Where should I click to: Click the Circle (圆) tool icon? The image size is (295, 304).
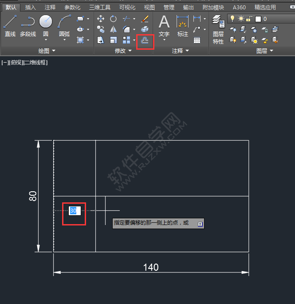45,22
